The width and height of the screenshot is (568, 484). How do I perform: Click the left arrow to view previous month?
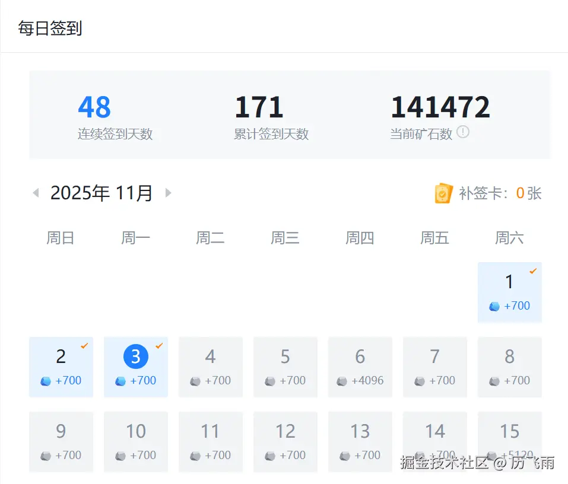(36, 192)
